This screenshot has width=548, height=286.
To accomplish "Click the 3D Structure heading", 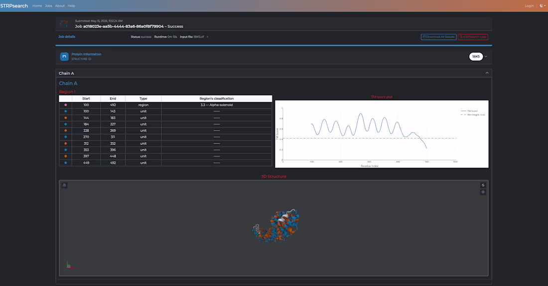I will (x=274, y=176).
